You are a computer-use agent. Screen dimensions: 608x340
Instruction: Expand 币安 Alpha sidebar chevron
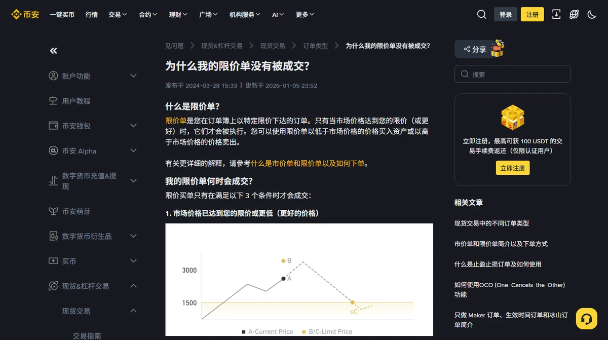pos(134,151)
